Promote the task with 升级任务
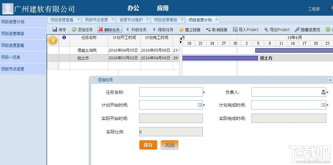The width and height of the screenshot is (333, 165). tap(136, 30)
